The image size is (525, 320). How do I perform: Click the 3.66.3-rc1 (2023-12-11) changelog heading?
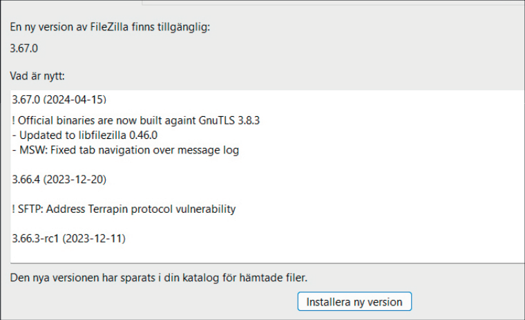pos(69,238)
